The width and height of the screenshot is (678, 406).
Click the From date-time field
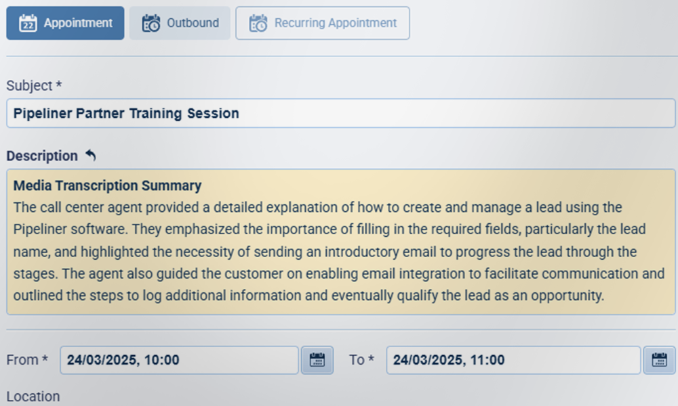click(180, 360)
